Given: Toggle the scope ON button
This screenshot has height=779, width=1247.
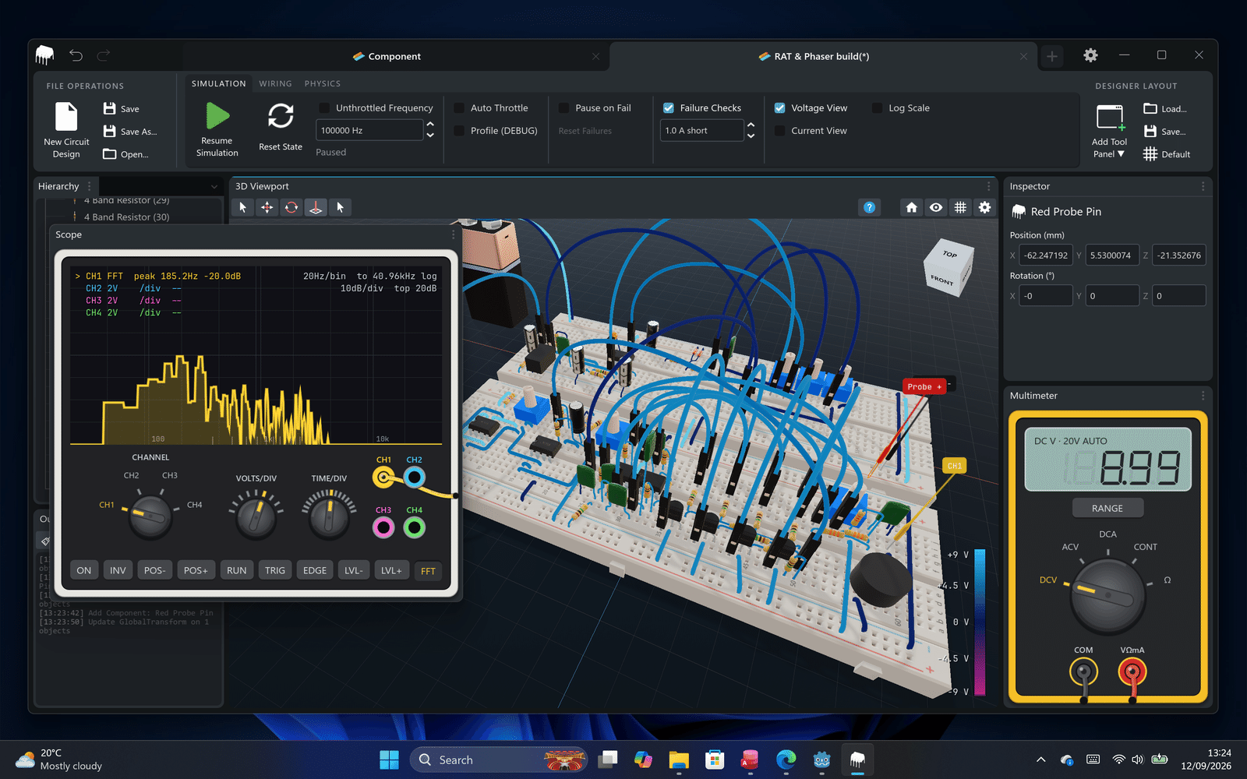Looking at the screenshot, I should pos(84,570).
